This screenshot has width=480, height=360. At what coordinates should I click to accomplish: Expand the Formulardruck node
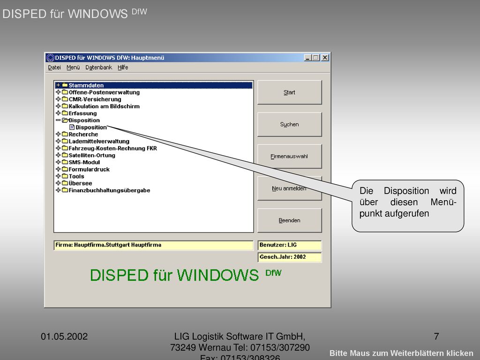click(x=58, y=169)
